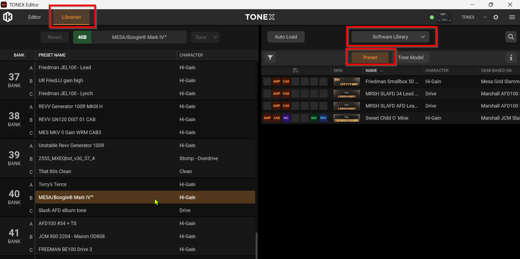Switch to the Tone Model tab
Image resolution: width=520 pixels, height=259 pixels.
pyautogui.click(x=411, y=57)
